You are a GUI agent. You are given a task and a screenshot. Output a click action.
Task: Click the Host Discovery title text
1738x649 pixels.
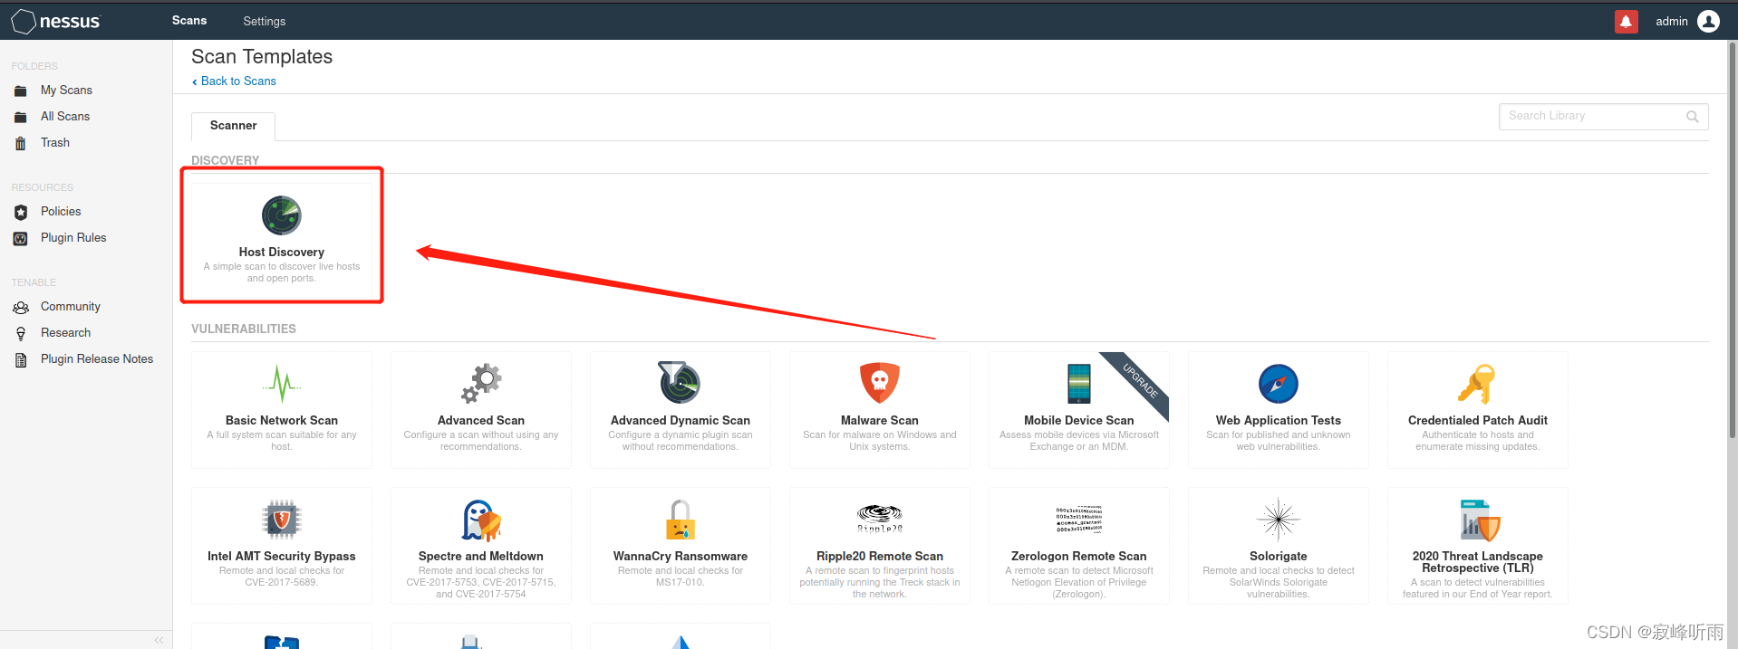click(x=282, y=253)
